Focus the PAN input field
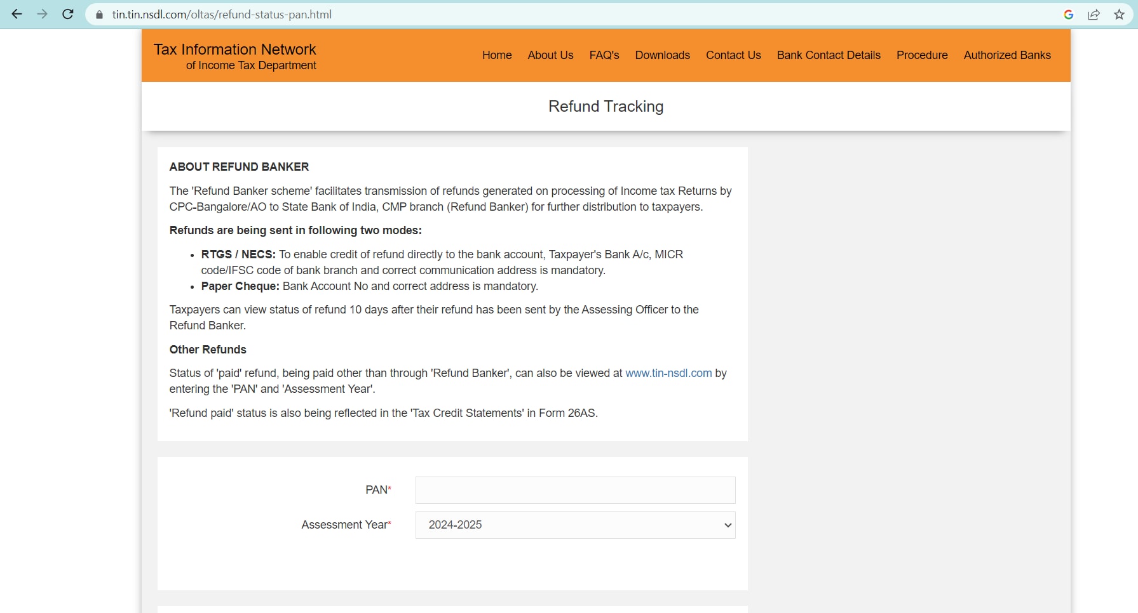This screenshot has height=613, width=1138. coord(575,490)
